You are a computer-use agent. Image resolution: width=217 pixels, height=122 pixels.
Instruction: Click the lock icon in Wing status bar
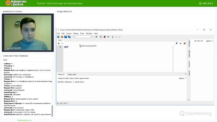click(58, 103)
